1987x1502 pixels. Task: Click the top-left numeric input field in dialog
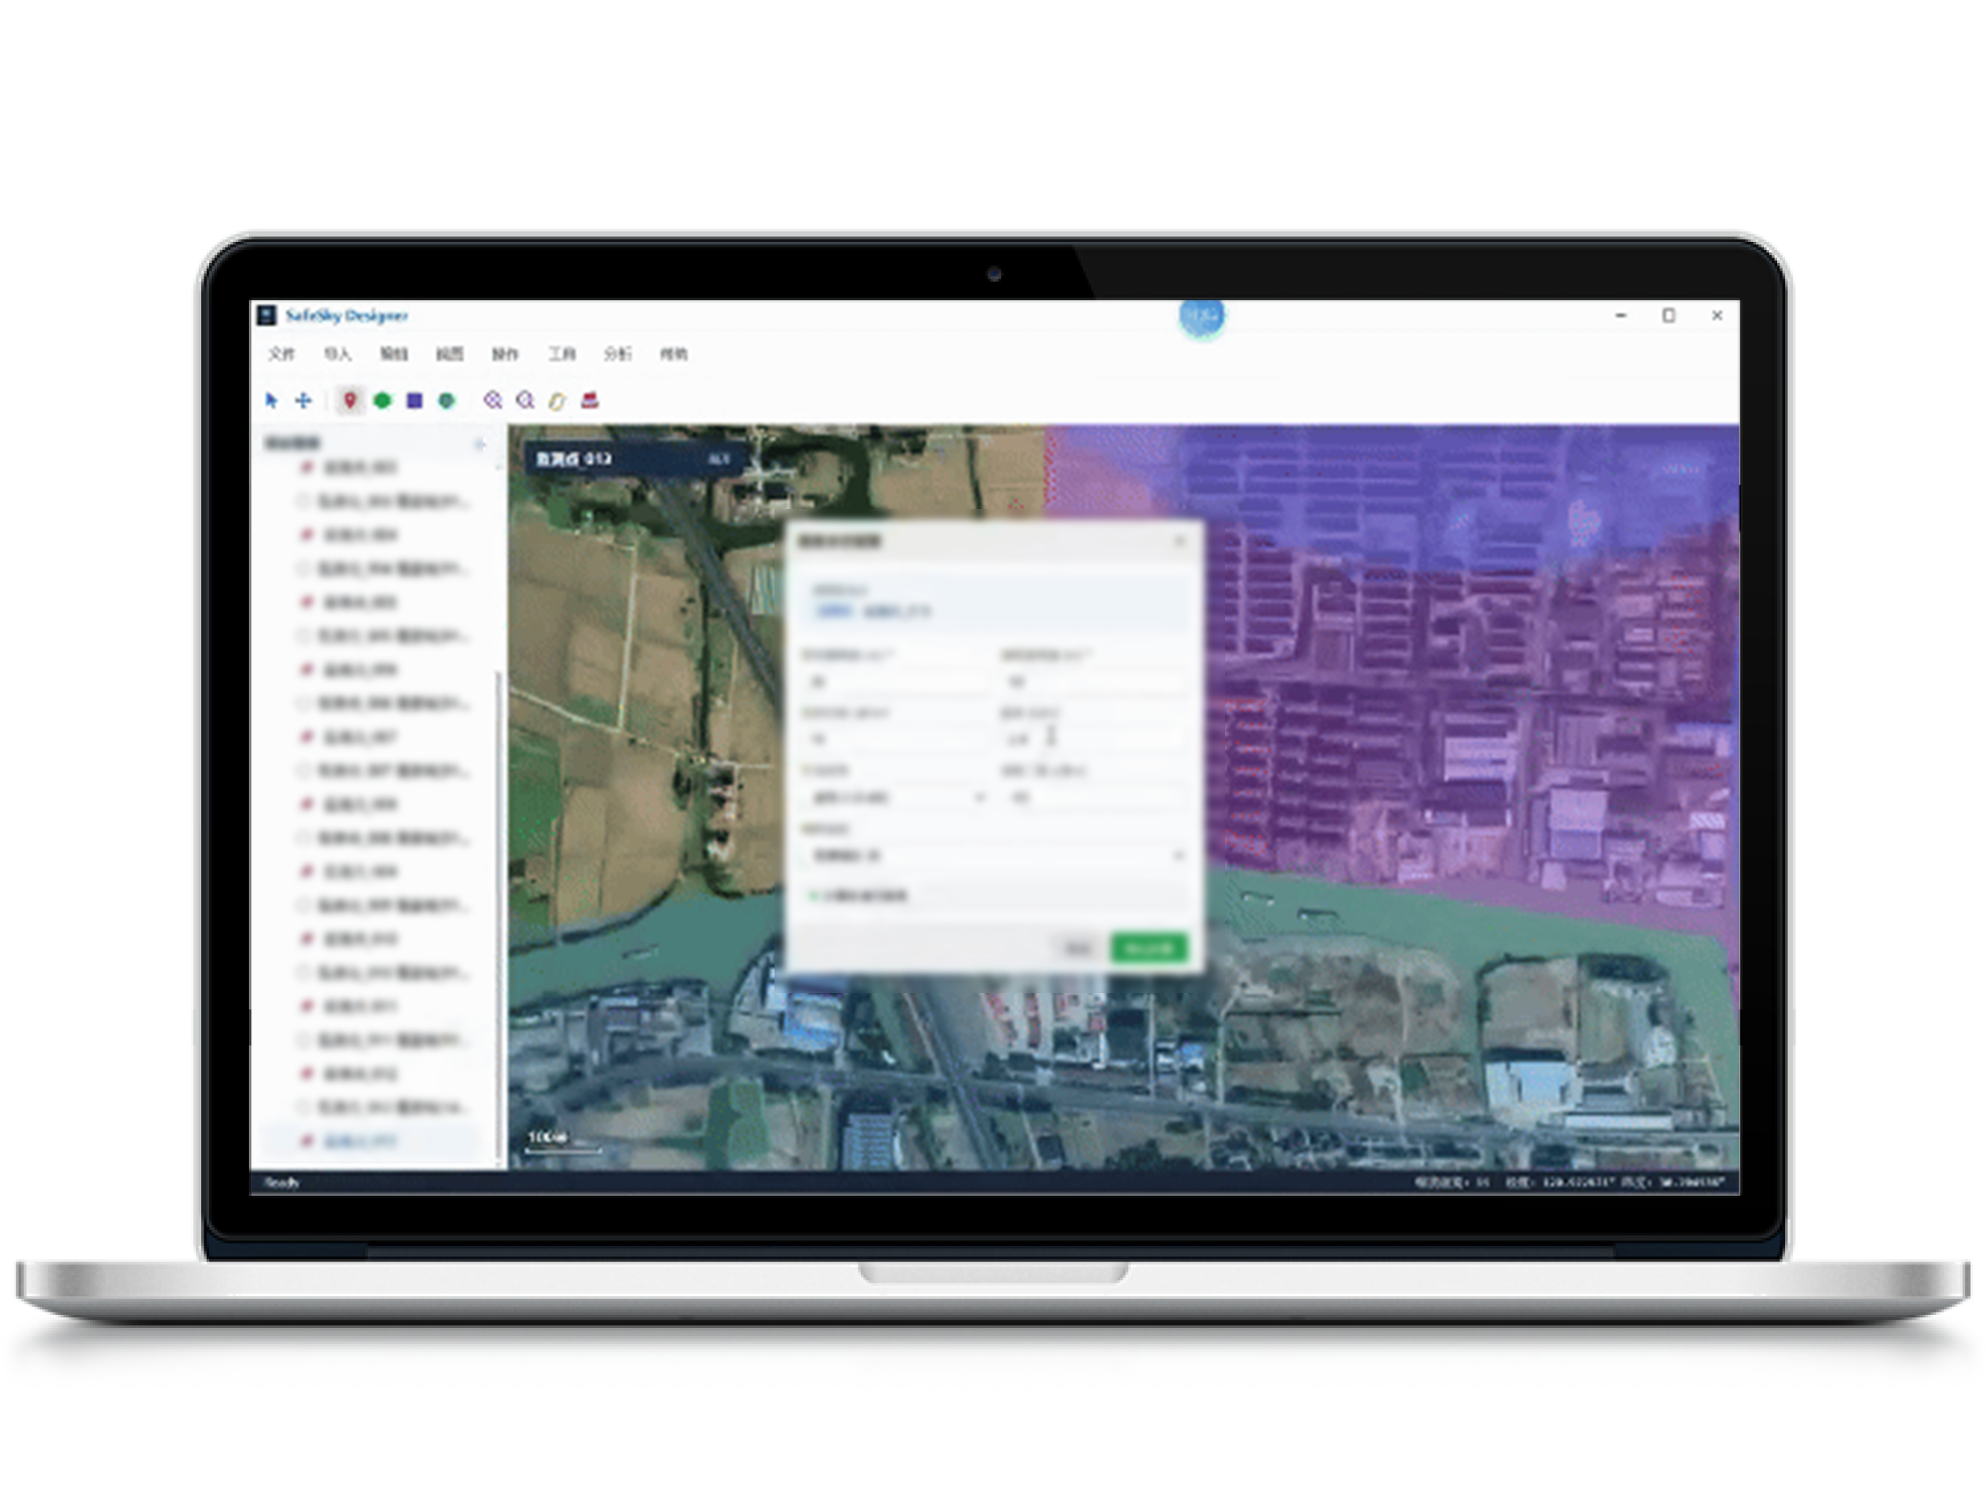pyautogui.click(x=894, y=683)
